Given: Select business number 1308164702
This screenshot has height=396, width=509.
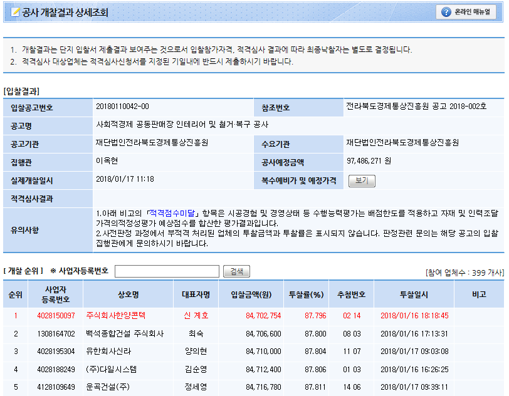Looking at the screenshot, I should point(56,333).
